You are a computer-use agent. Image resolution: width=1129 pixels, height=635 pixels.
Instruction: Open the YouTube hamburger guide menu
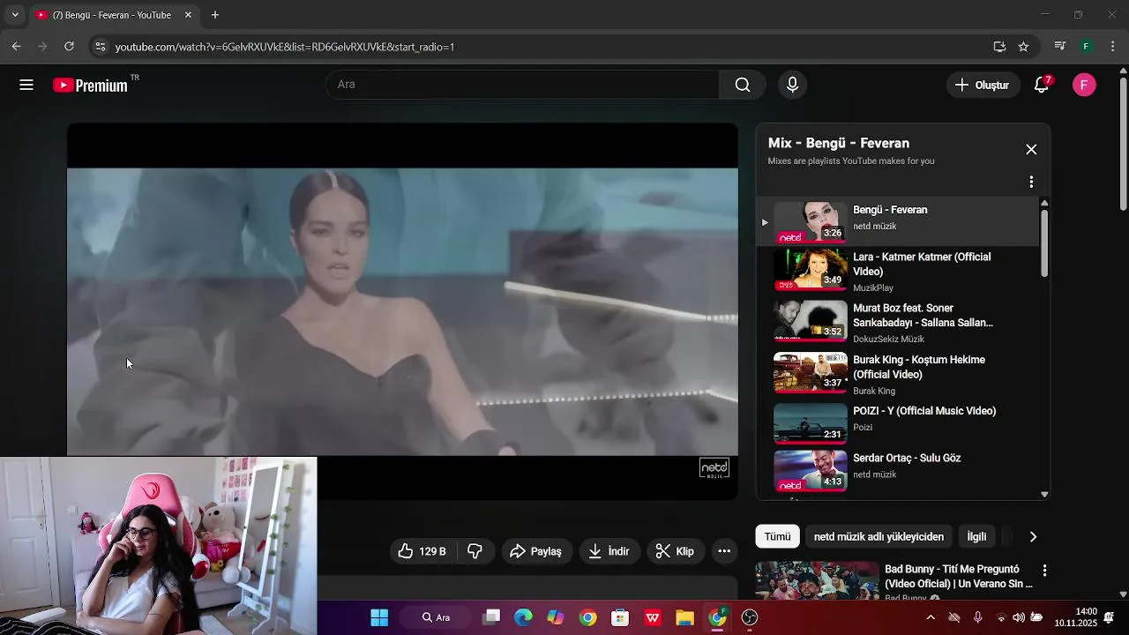pyautogui.click(x=26, y=85)
